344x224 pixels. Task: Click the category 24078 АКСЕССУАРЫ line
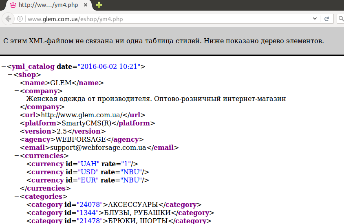(114, 205)
